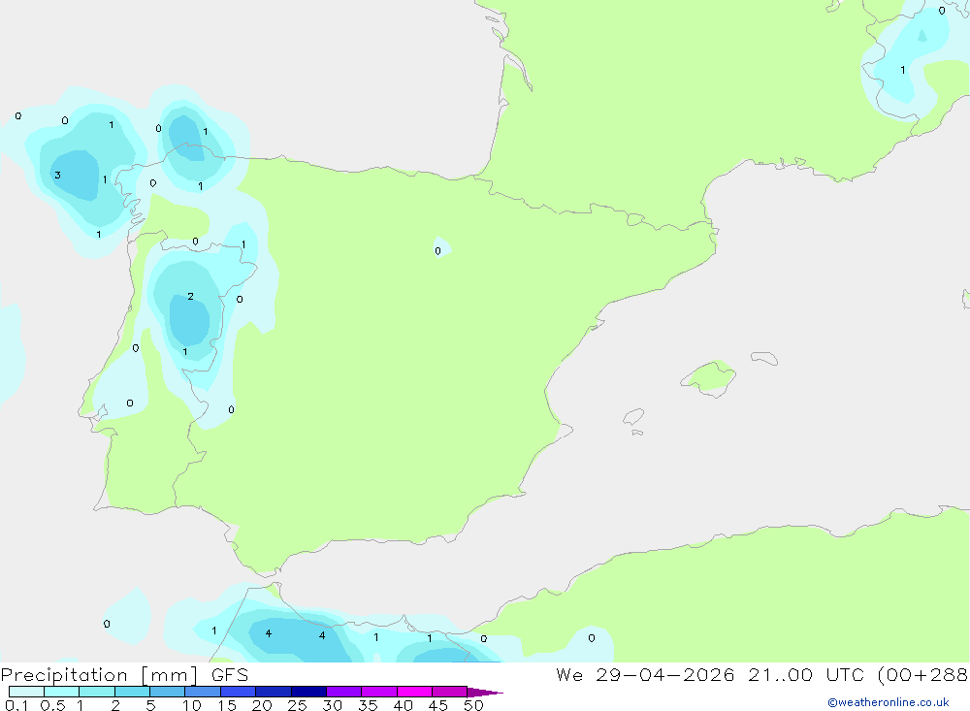Click the legend label '40'

403,705
